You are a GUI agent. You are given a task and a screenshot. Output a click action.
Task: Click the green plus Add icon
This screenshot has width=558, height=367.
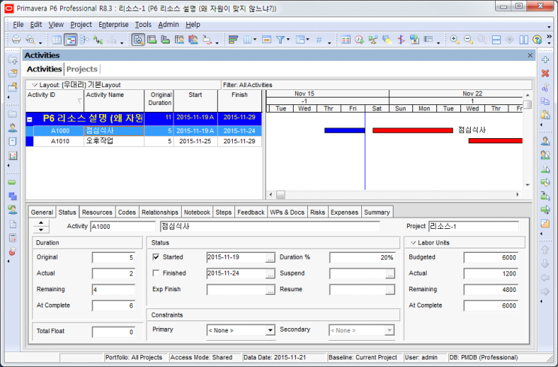(x=545, y=60)
